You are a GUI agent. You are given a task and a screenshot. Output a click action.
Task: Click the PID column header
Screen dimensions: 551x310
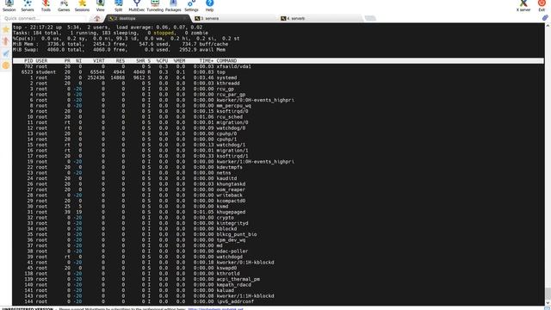pyautogui.click(x=28, y=61)
